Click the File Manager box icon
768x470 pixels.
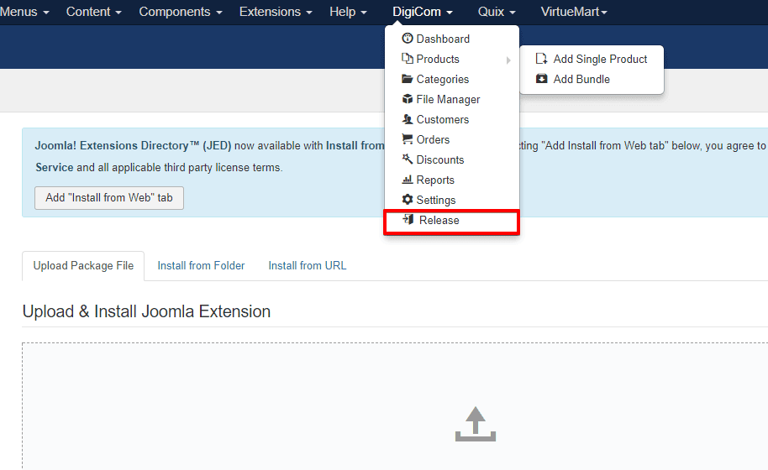(408, 99)
